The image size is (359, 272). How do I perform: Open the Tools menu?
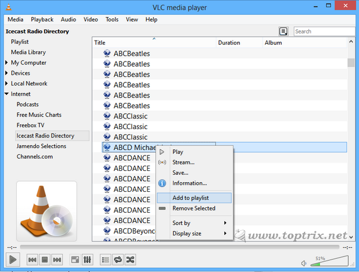point(112,20)
